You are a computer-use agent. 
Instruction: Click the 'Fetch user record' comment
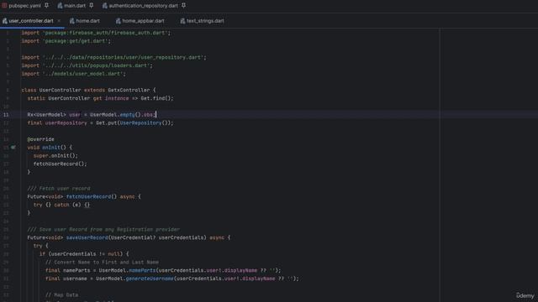click(x=59, y=189)
